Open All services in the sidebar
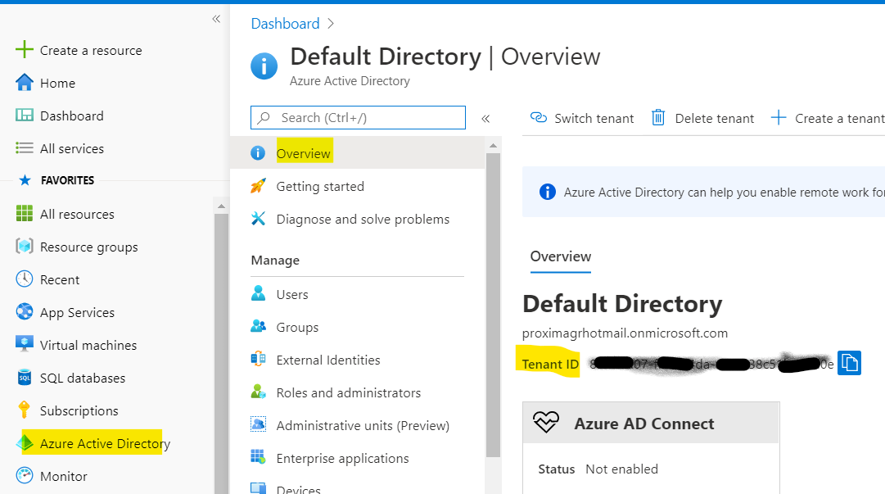 [72, 148]
